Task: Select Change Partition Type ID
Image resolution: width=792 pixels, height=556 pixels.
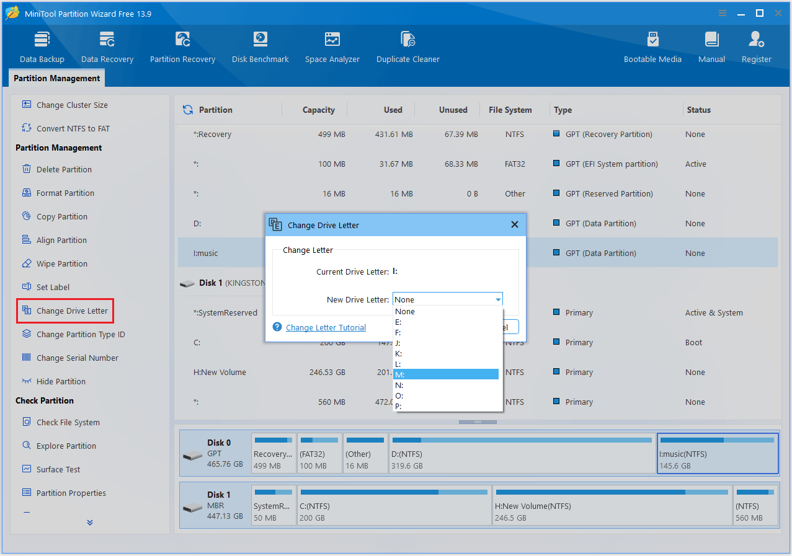Action: (73, 334)
